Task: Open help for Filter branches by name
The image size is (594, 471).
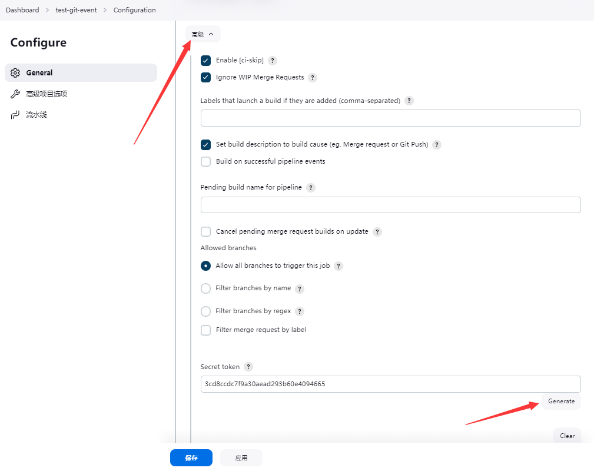Action: coord(300,288)
